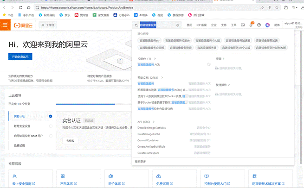Click the search magnifier icon
Screen dimensions: 304x188
(136, 25)
